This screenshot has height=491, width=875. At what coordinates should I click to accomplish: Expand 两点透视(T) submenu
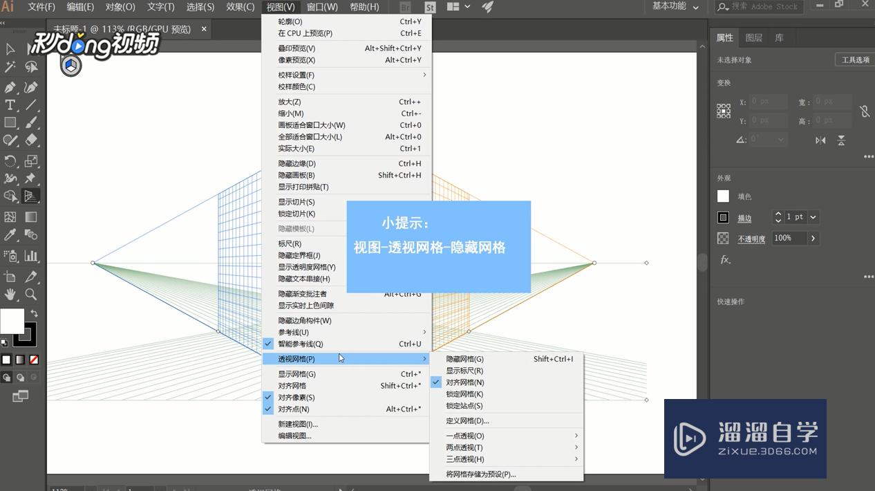[507, 447]
